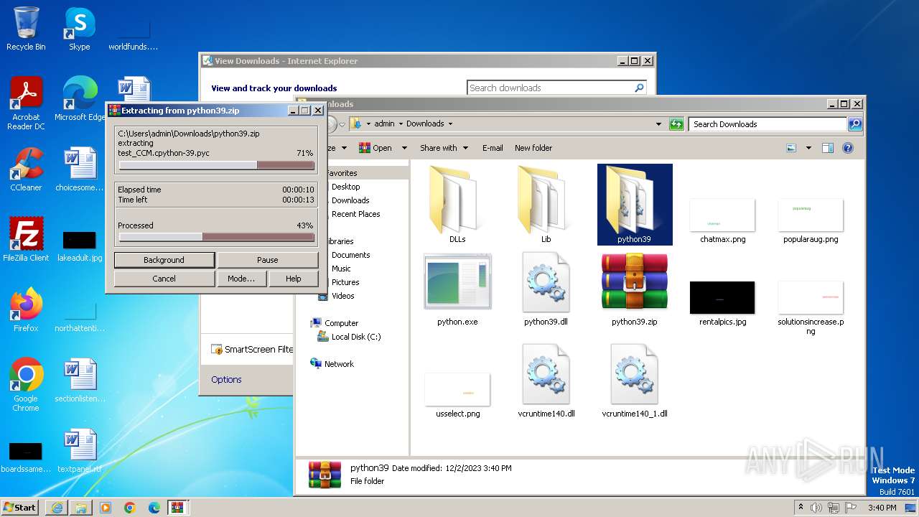Select the python39.dll file
Screen dimensions: 919x517
(546, 289)
